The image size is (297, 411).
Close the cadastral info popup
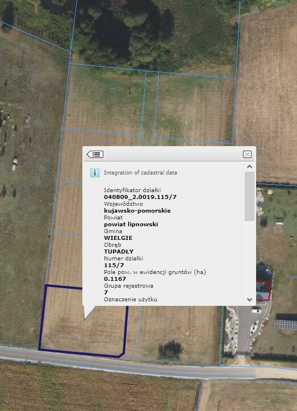(x=247, y=154)
